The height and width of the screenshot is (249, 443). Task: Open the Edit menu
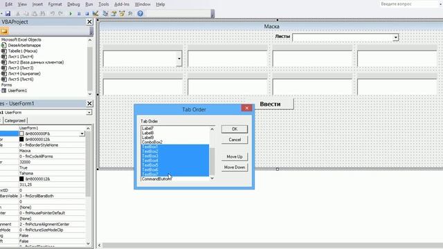[x=9, y=4]
